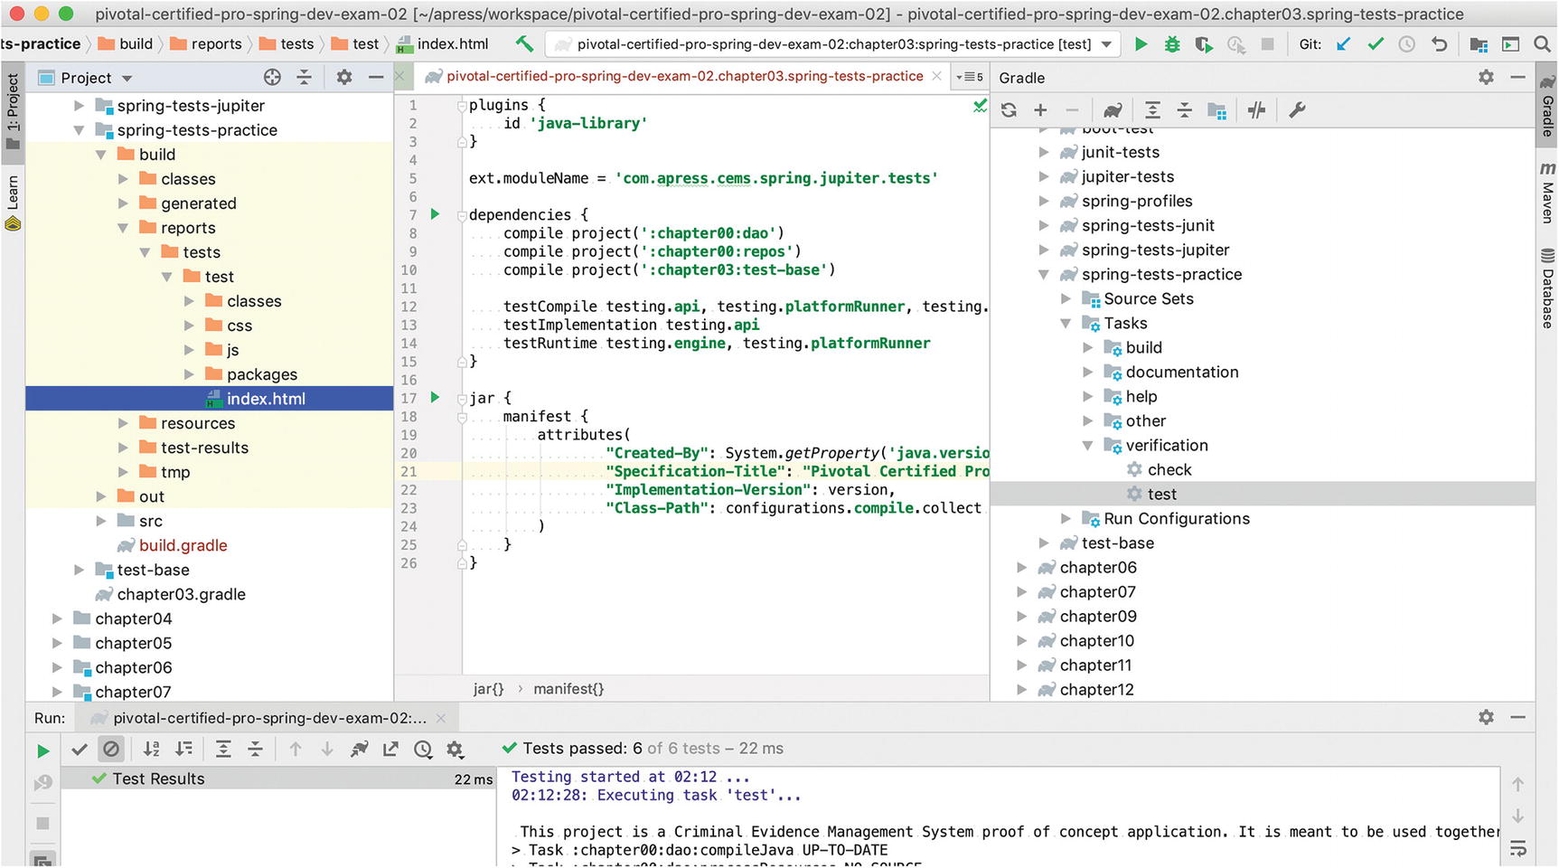Open test history clock icon in Run panel

[x=423, y=749]
